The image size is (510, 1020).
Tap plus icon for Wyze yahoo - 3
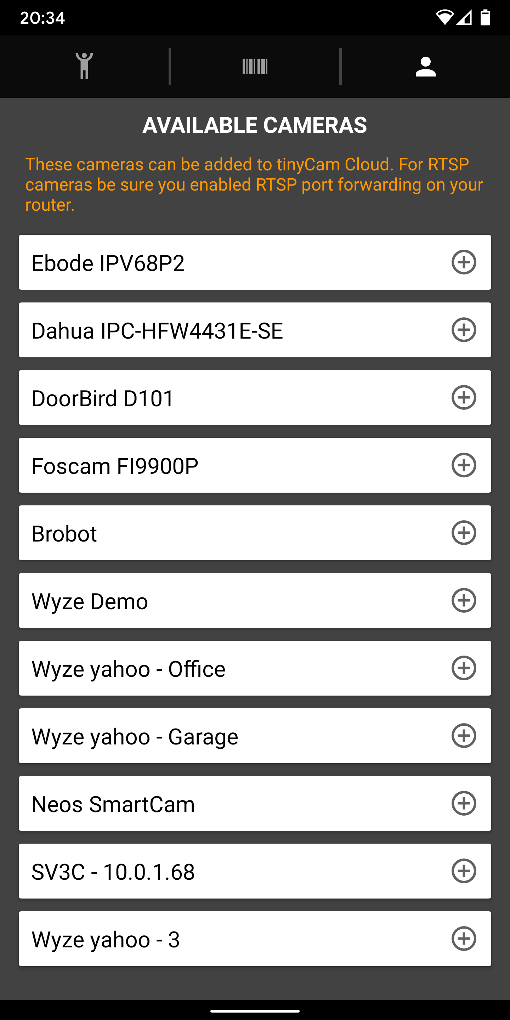(x=464, y=939)
